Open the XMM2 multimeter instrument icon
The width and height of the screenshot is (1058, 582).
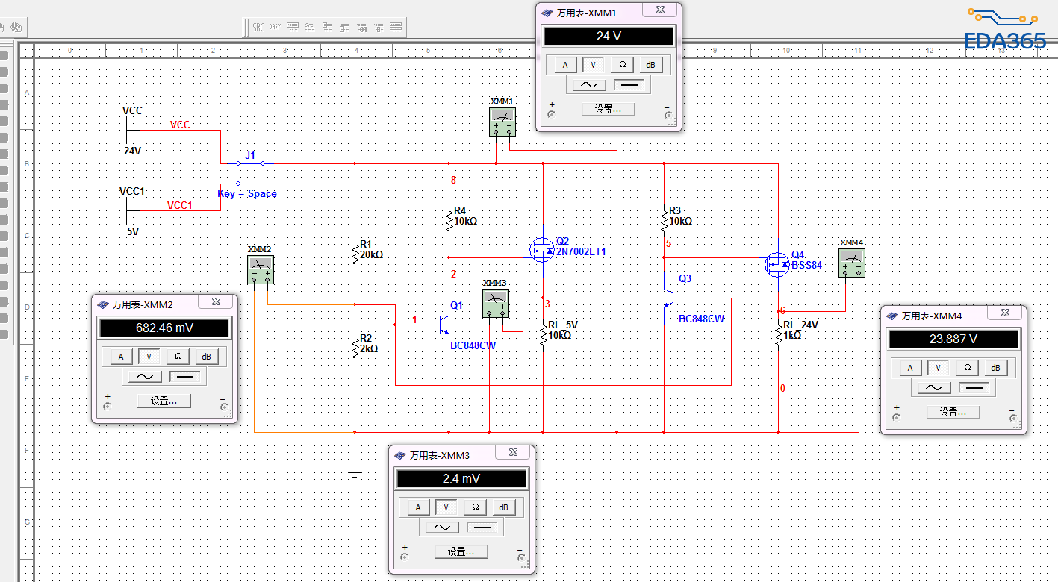click(x=261, y=269)
